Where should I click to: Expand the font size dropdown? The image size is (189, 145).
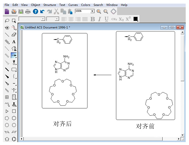point(57,19)
